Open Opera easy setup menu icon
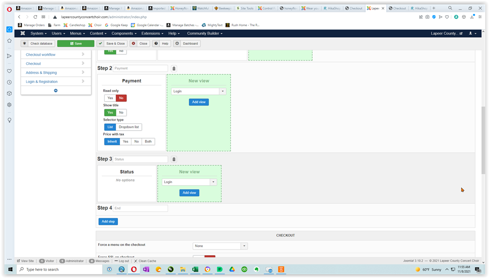Screen dimensions: 489x278 [480, 17]
